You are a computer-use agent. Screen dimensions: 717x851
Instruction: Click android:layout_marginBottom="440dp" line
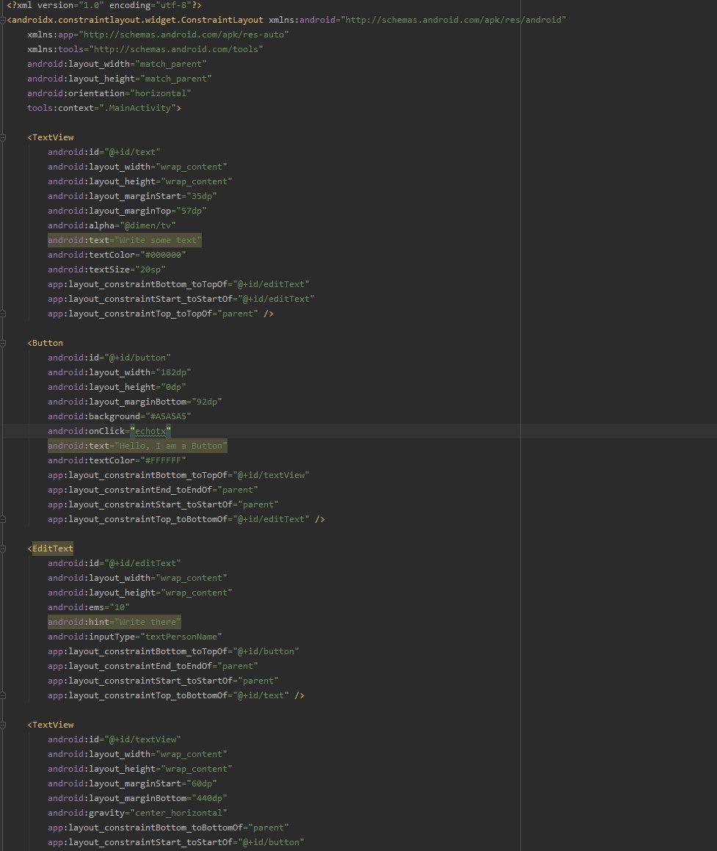[137, 798]
